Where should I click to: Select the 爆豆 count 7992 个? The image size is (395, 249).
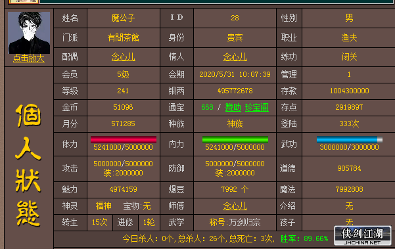[235, 189]
